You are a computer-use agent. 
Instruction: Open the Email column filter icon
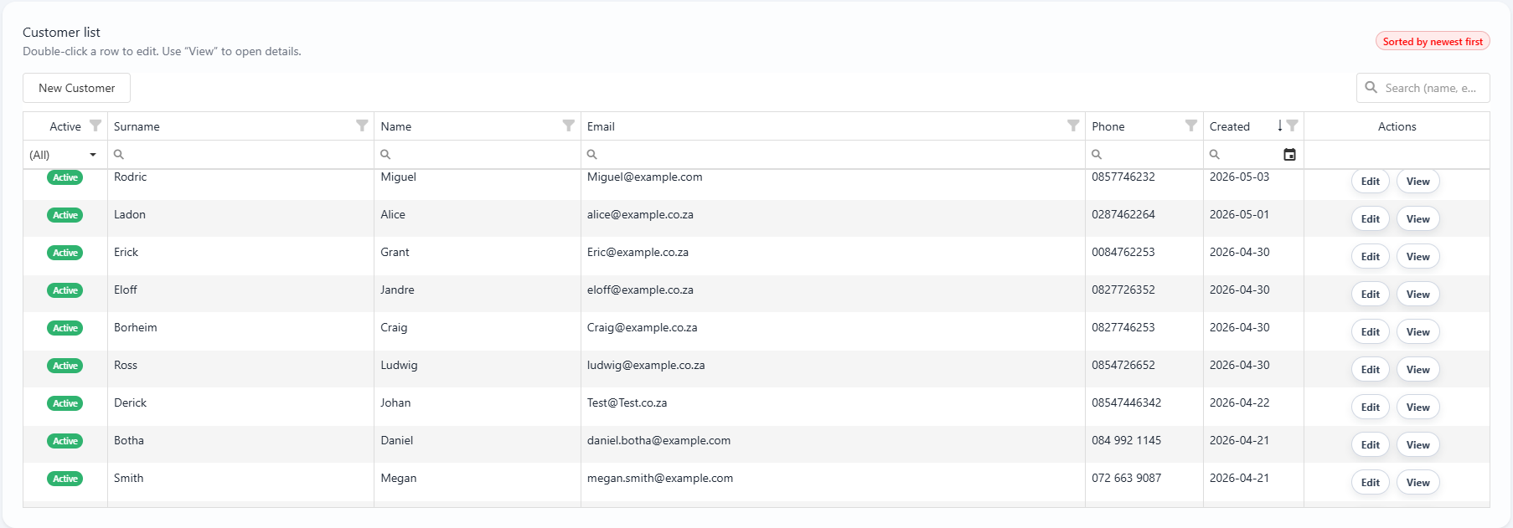(1073, 126)
